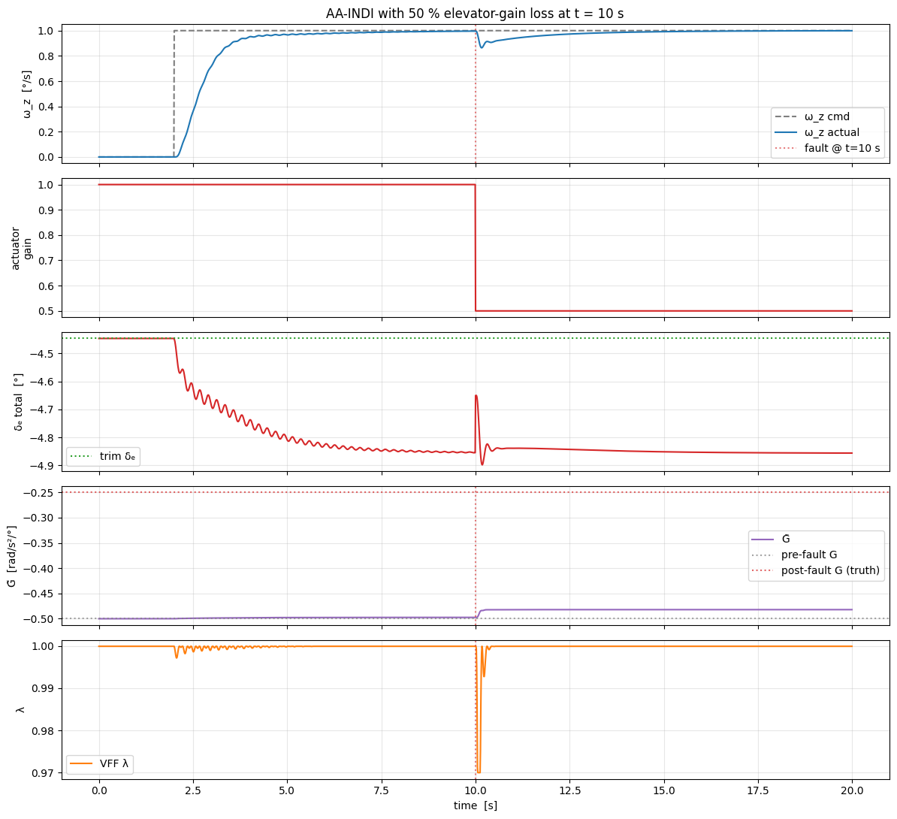Screen dimensions: 897x819
Task: Click the VFF λ legend entry
Action: pyautogui.click(x=100, y=763)
